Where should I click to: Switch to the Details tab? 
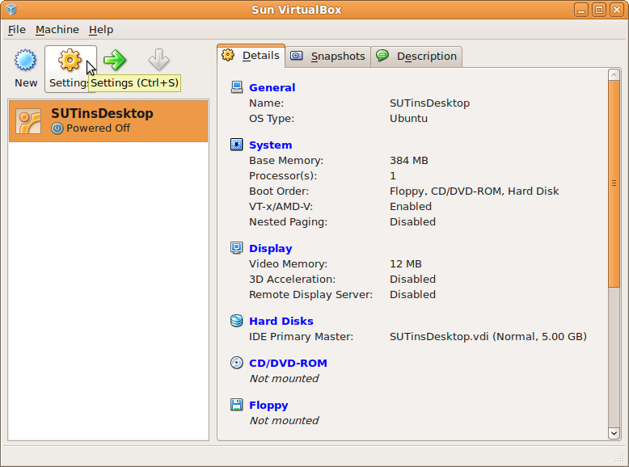pos(251,55)
